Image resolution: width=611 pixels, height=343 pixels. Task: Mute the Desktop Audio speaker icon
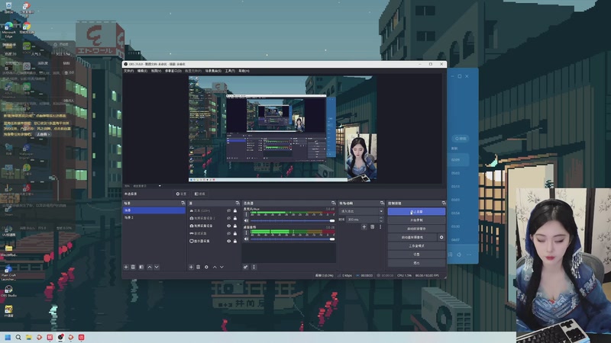coord(246,239)
